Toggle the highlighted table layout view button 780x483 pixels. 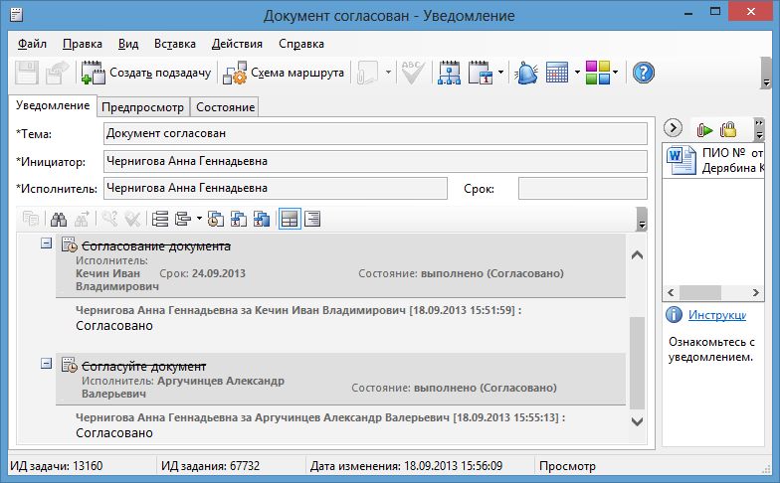click(290, 219)
